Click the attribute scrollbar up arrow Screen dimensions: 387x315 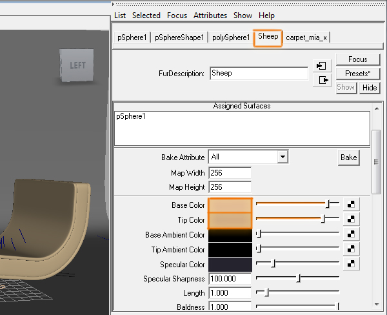pos(377,108)
